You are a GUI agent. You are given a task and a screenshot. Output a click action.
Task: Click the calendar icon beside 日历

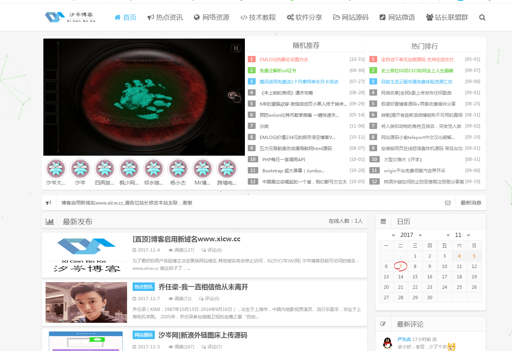pos(383,221)
